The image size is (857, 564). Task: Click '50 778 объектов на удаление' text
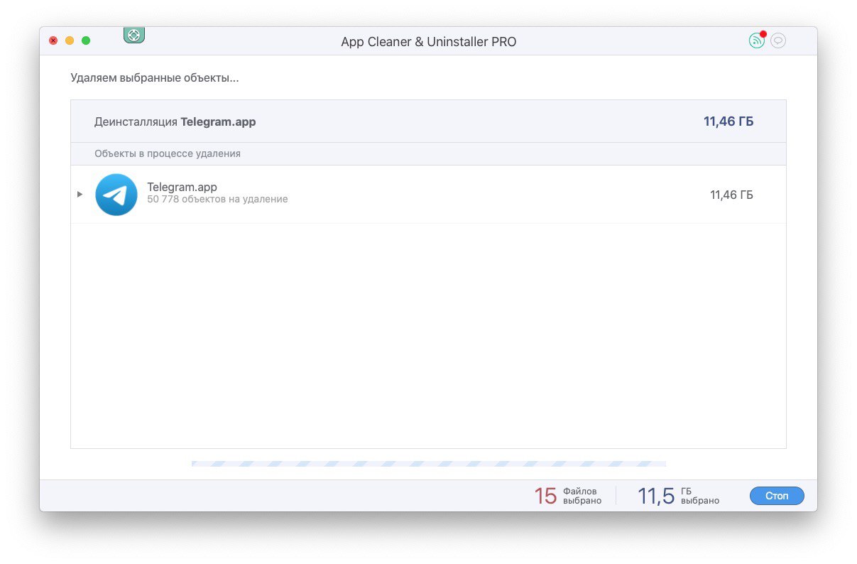coord(217,200)
